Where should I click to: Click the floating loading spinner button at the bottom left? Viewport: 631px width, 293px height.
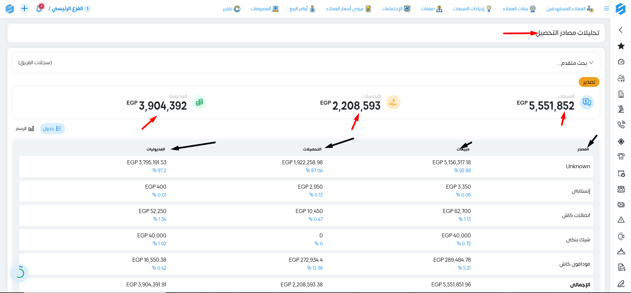click(x=19, y=273)
